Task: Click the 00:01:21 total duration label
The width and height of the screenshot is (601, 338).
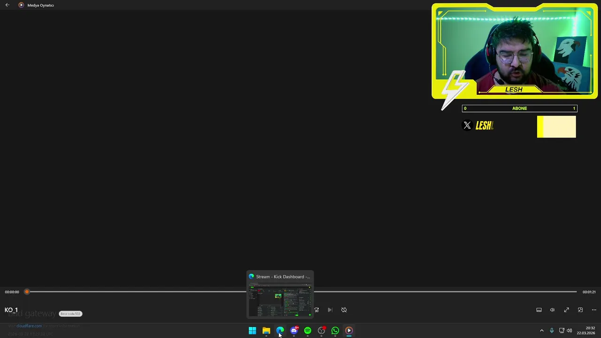Action: click(589, 292)
